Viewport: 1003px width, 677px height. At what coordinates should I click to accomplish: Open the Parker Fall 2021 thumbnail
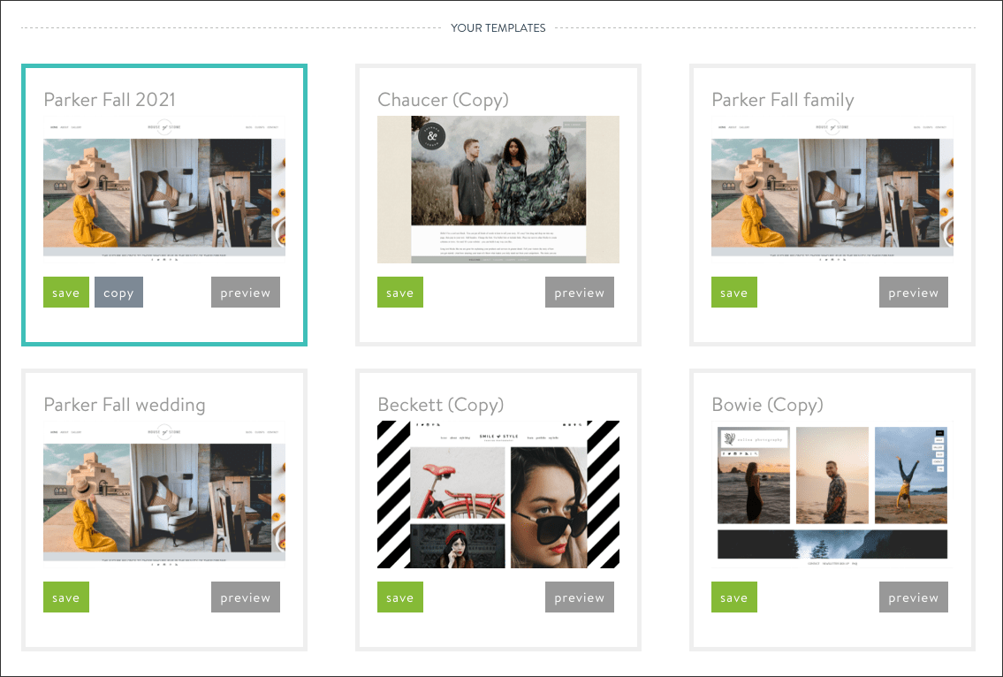point(163,189)
